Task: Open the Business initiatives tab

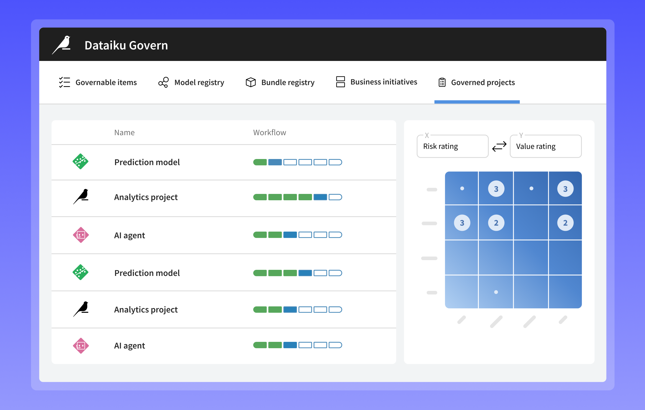Action: pyautogui.click(x=383, y=82)
